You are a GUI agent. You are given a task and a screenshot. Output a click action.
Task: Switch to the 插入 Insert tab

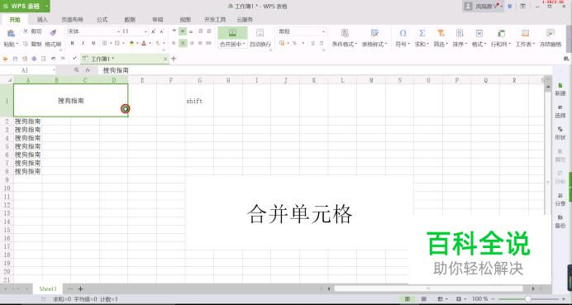42,19
